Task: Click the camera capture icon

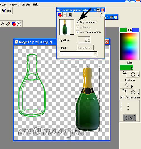Action: pos(9,11)
